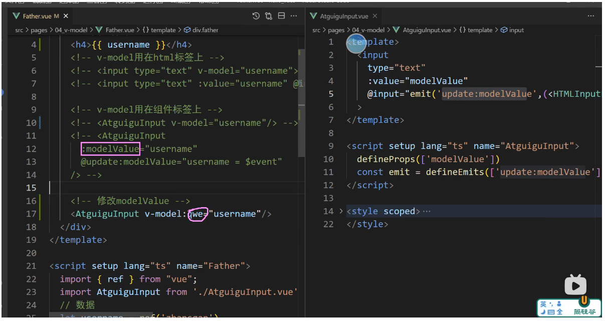The height and width of the screenshot is (321, 605).
Task: Click the 'AtguiguInput' tag name on line 17
Action: tap(107, 214)
